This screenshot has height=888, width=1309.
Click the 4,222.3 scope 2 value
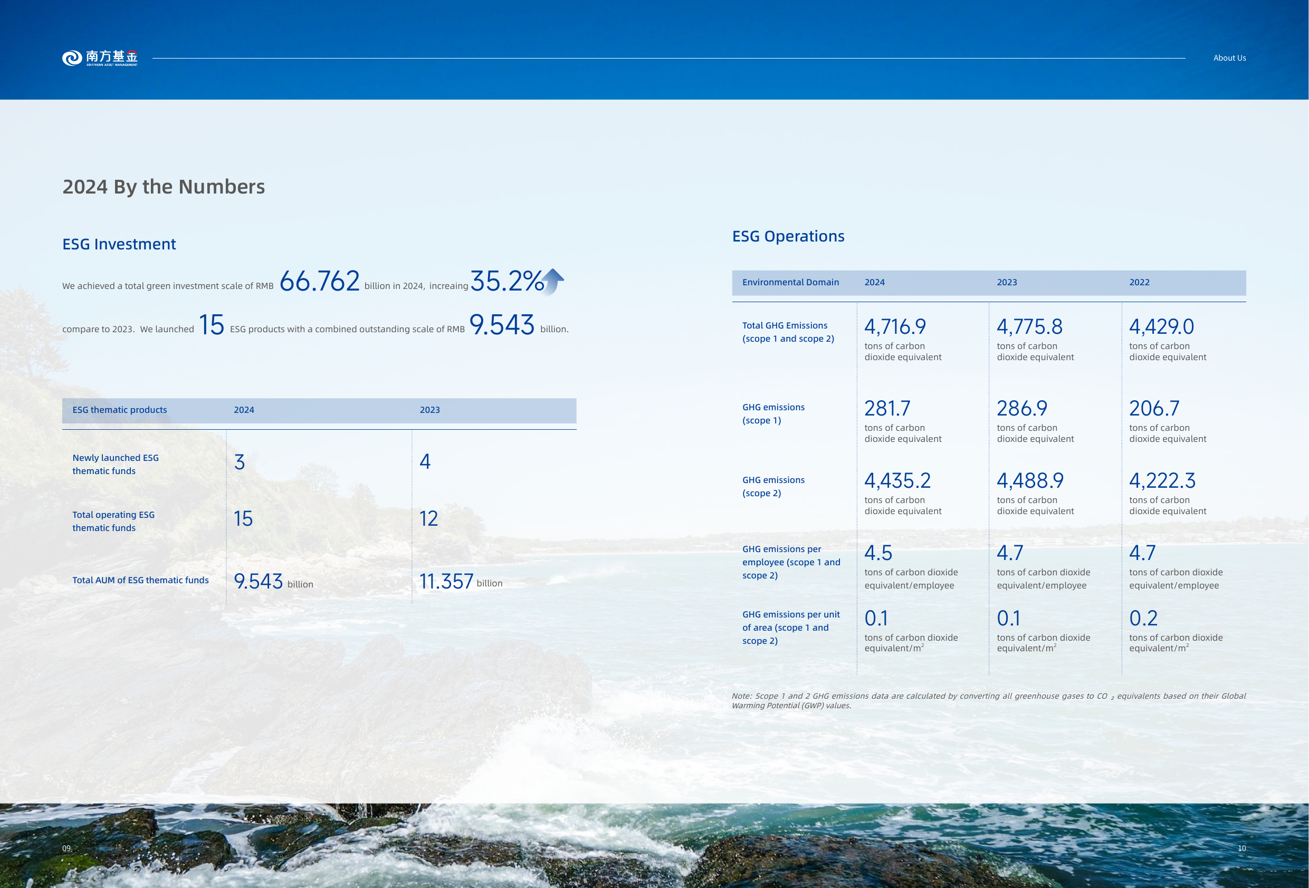[x=1161, y=480]
